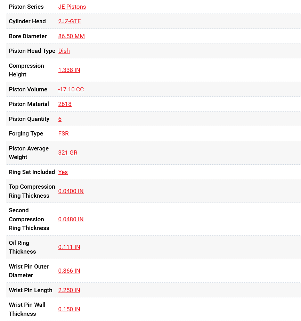The image size is (301, 321).
Task: Select the 2618 piston material link
Action: pos(65,104)
